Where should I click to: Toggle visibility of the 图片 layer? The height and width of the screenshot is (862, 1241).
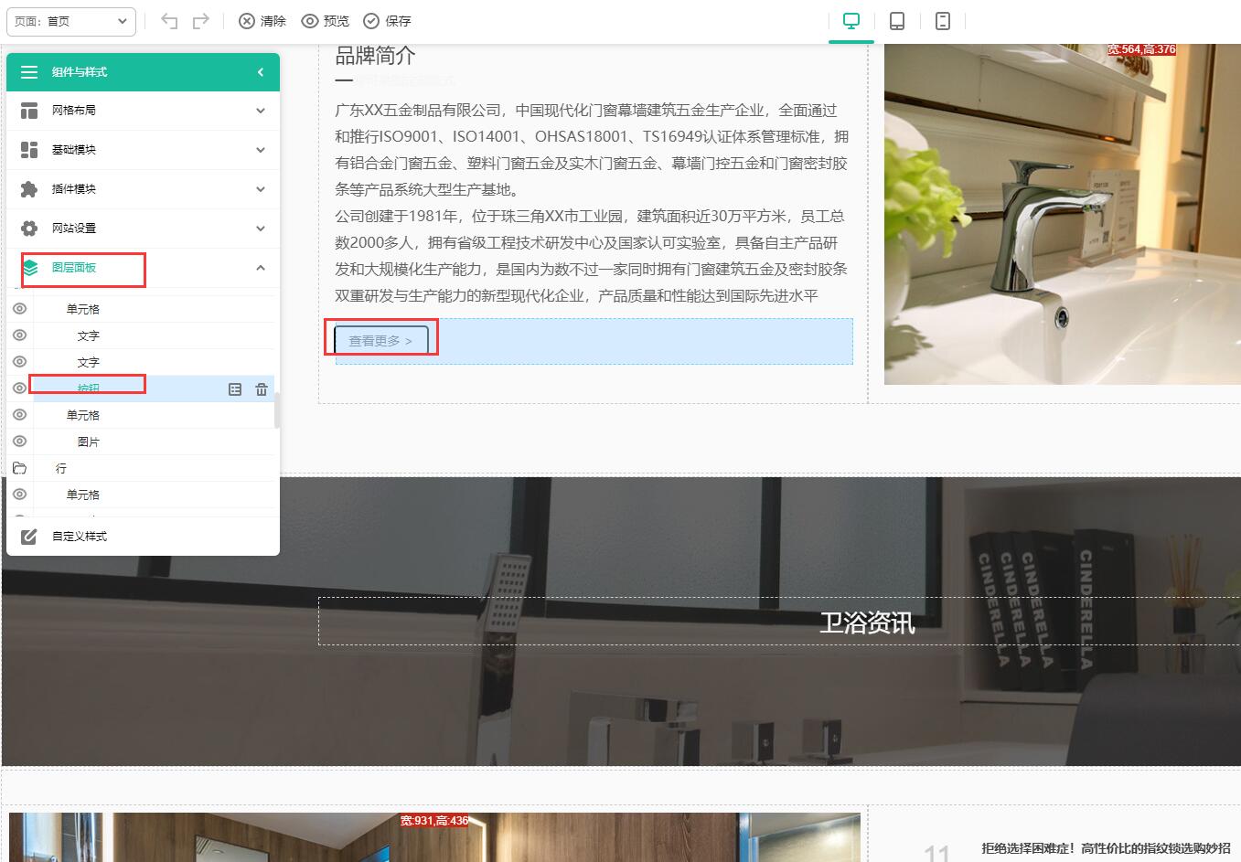click(19, 442)
